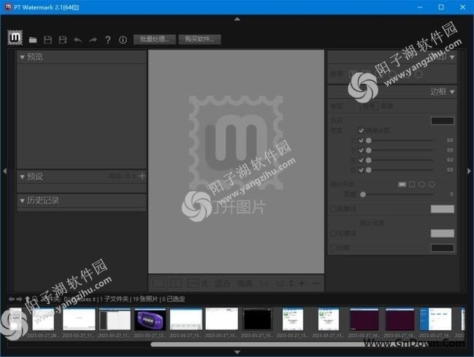
Task: Click the 适合 fit zoom option
Action: click(x=222, y=283)
